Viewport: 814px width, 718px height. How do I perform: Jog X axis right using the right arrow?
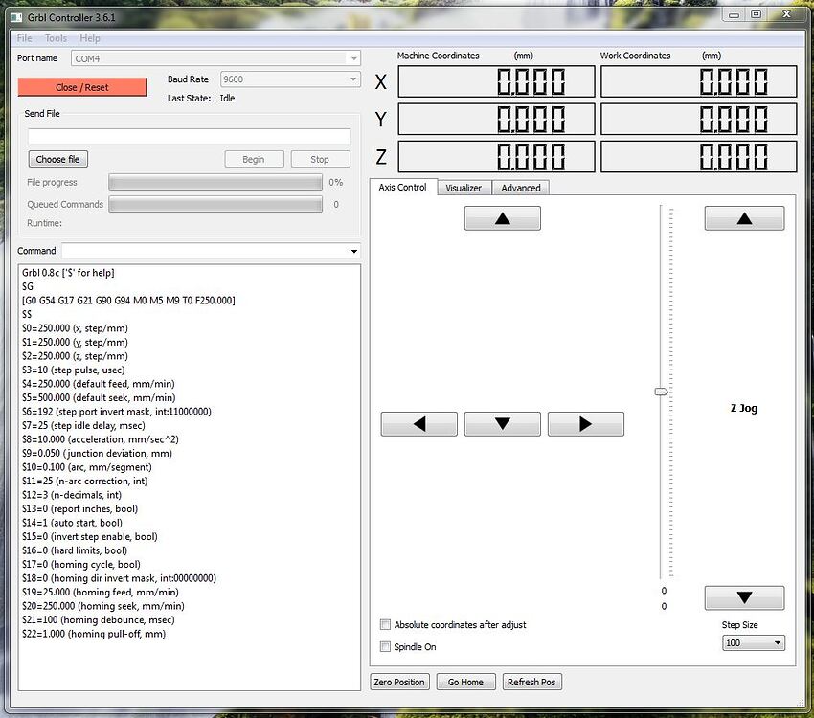[x=585, y=423]
